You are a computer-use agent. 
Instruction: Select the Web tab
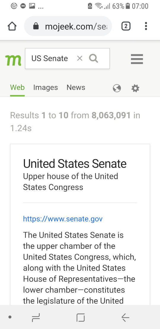point(17,87)
